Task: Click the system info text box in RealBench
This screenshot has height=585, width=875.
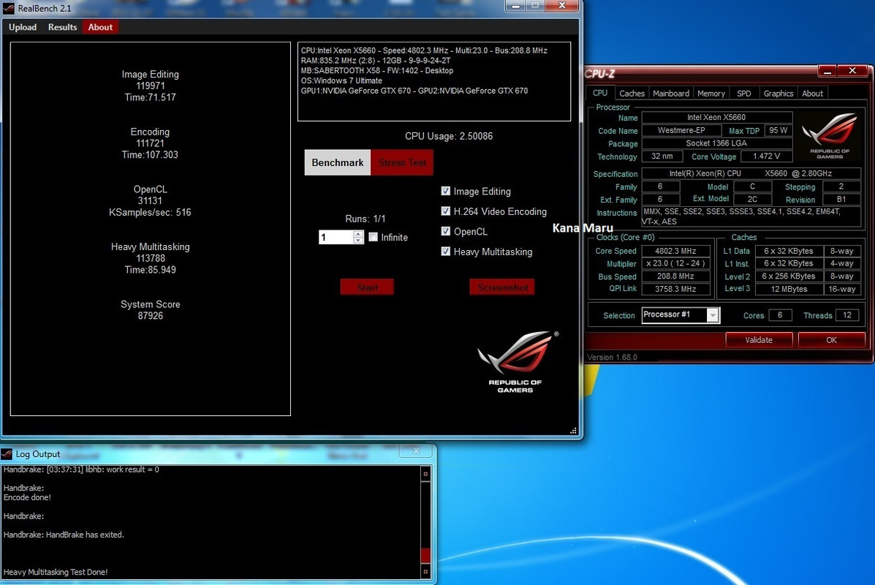Action: click(x=434, y=81)
